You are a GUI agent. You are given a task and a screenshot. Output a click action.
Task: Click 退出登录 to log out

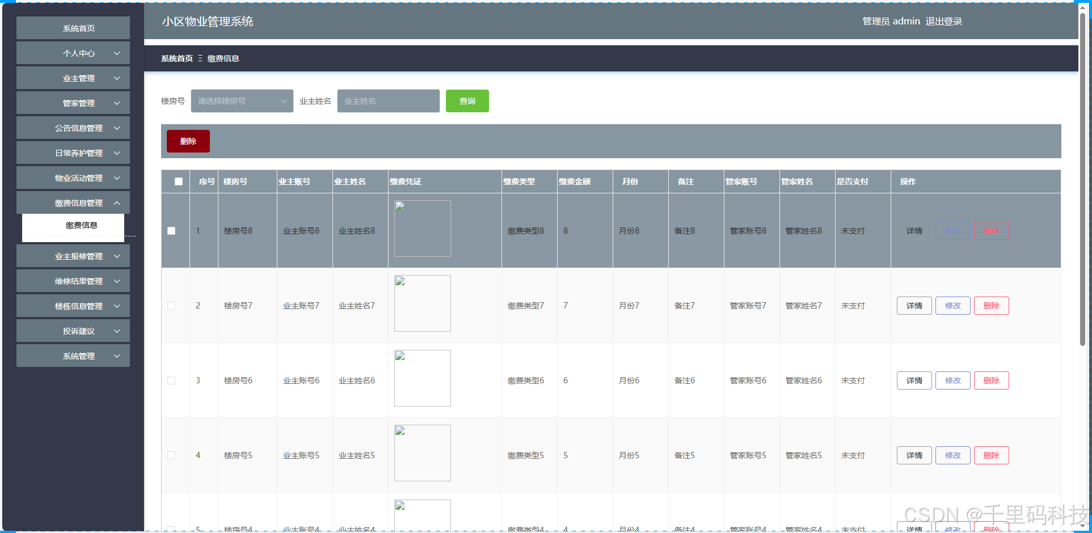[x=944, y=22]
